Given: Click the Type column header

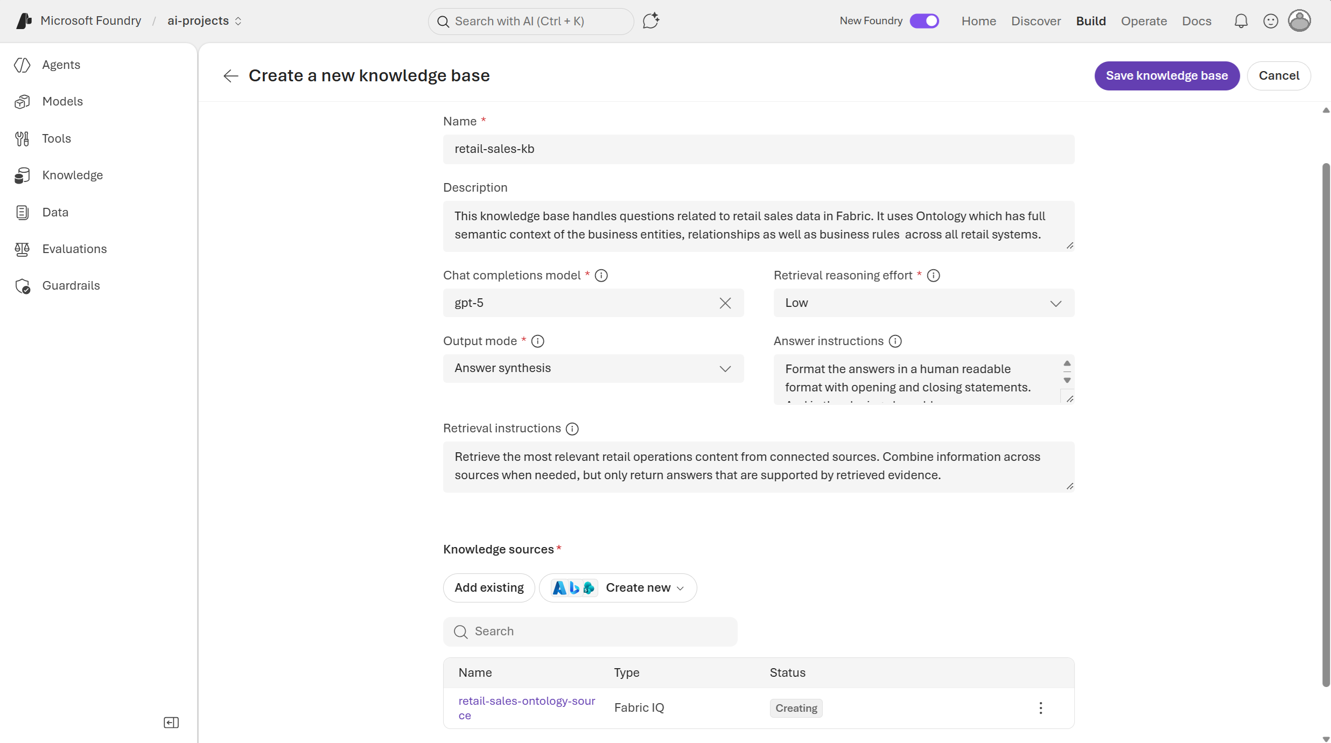Looking at the screenshot, I should tap(627, 673).
